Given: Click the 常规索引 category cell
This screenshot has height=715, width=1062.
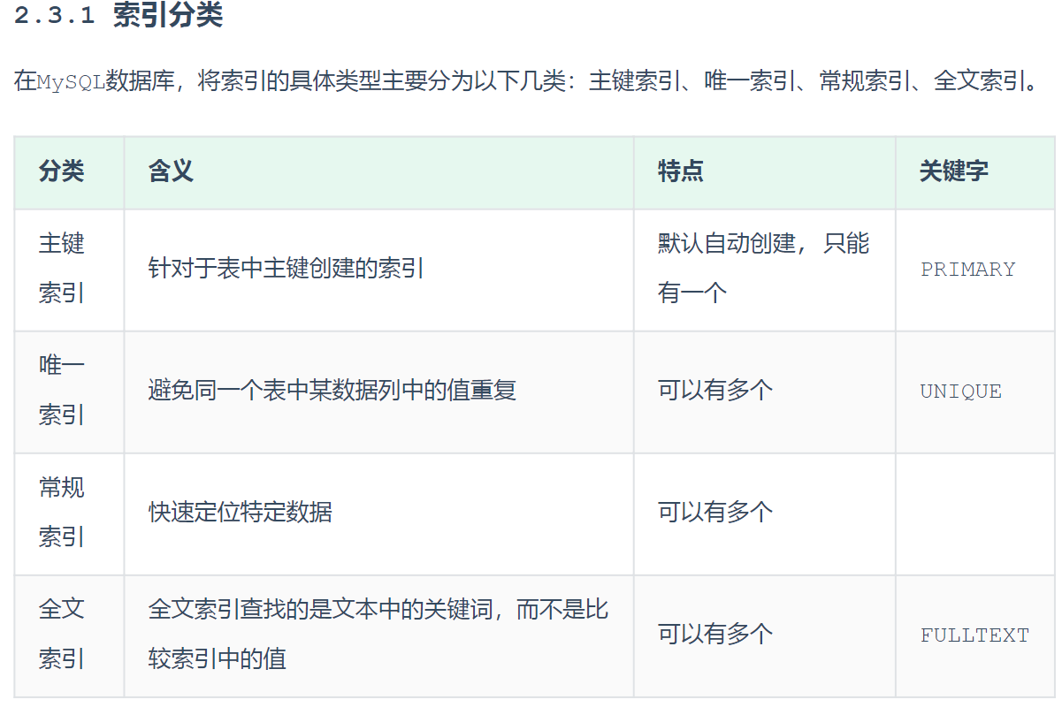Looking at the screenshot, I should point(62,512).
